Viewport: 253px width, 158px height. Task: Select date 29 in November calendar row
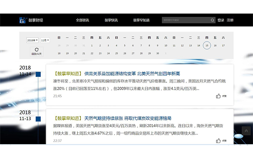click(x=149, y=53)
